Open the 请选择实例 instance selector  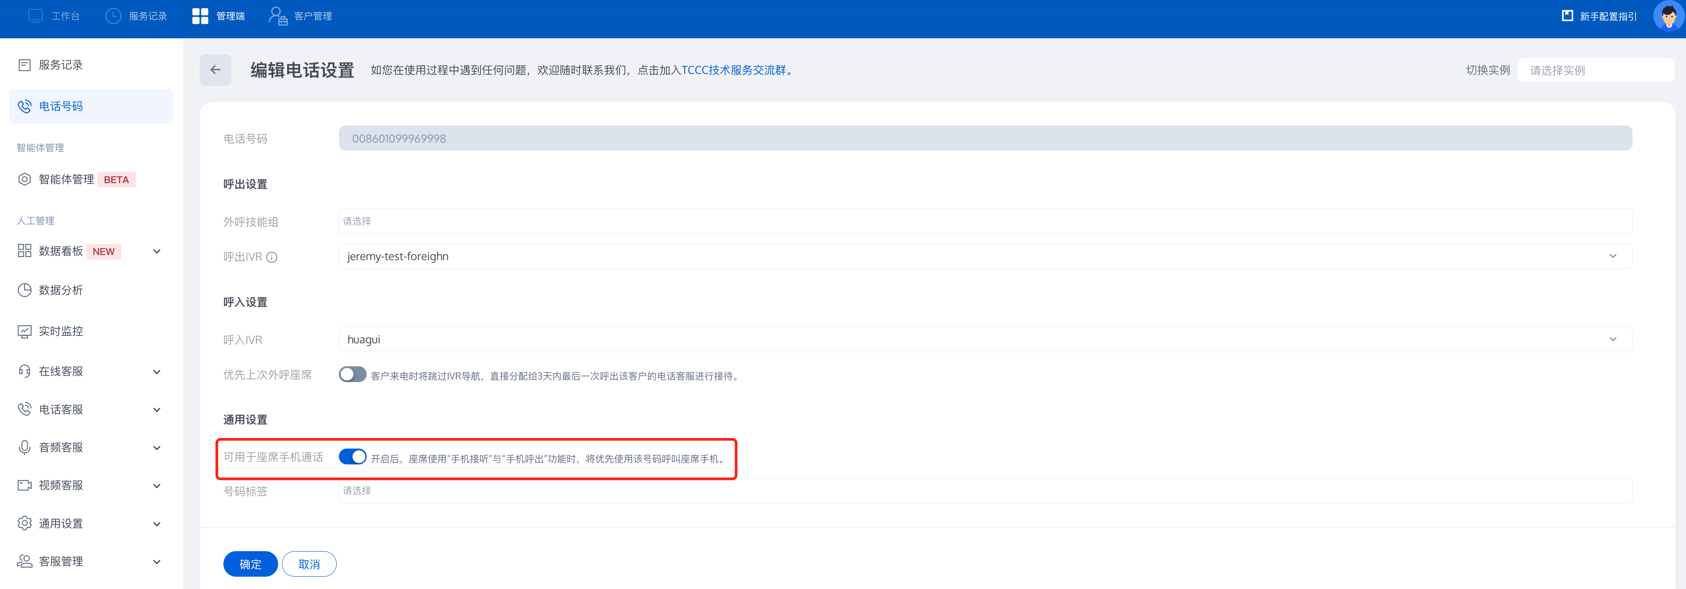pyautogui.click(x=1596, y=70)
